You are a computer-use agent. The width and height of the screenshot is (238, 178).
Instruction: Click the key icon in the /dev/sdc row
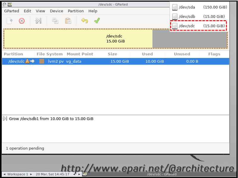pyautogui.click(x=32, y=61)
